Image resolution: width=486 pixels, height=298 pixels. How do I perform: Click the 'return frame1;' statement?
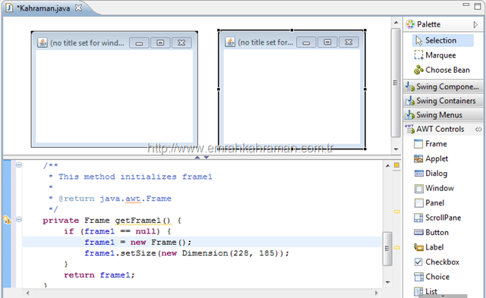click(99, 275)
